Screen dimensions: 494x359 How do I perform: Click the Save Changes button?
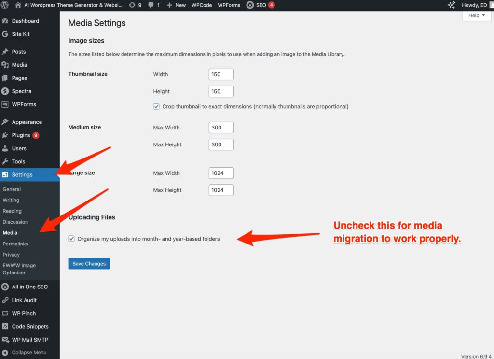tap(89, 263)
